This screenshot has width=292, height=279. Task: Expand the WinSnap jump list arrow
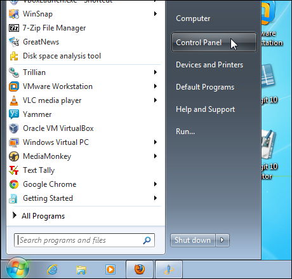tap(156, 14)
